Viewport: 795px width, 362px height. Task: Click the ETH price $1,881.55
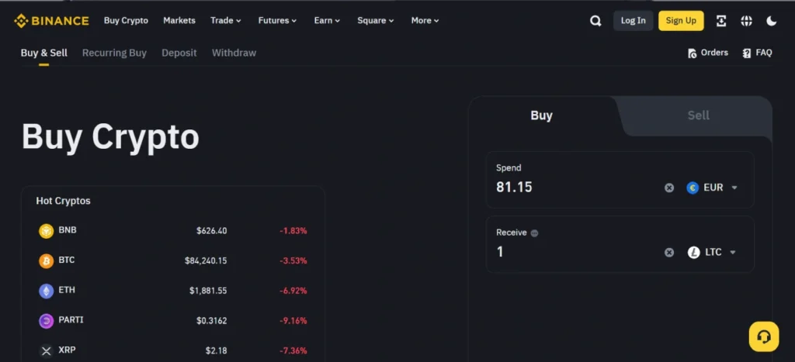pos(208,291)
